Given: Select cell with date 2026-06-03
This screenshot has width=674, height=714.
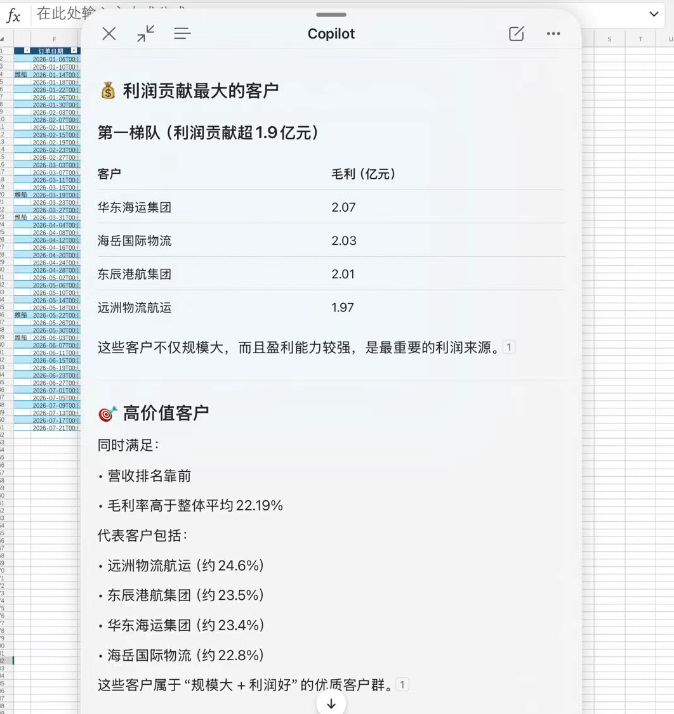Looking at the screenshot, I should pos(56,338).
